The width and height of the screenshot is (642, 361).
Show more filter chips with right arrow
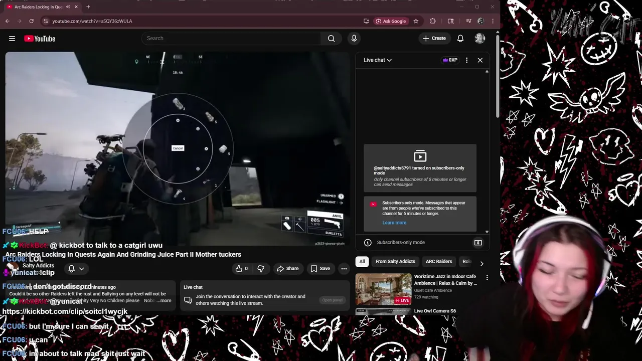tap(481, 263)
